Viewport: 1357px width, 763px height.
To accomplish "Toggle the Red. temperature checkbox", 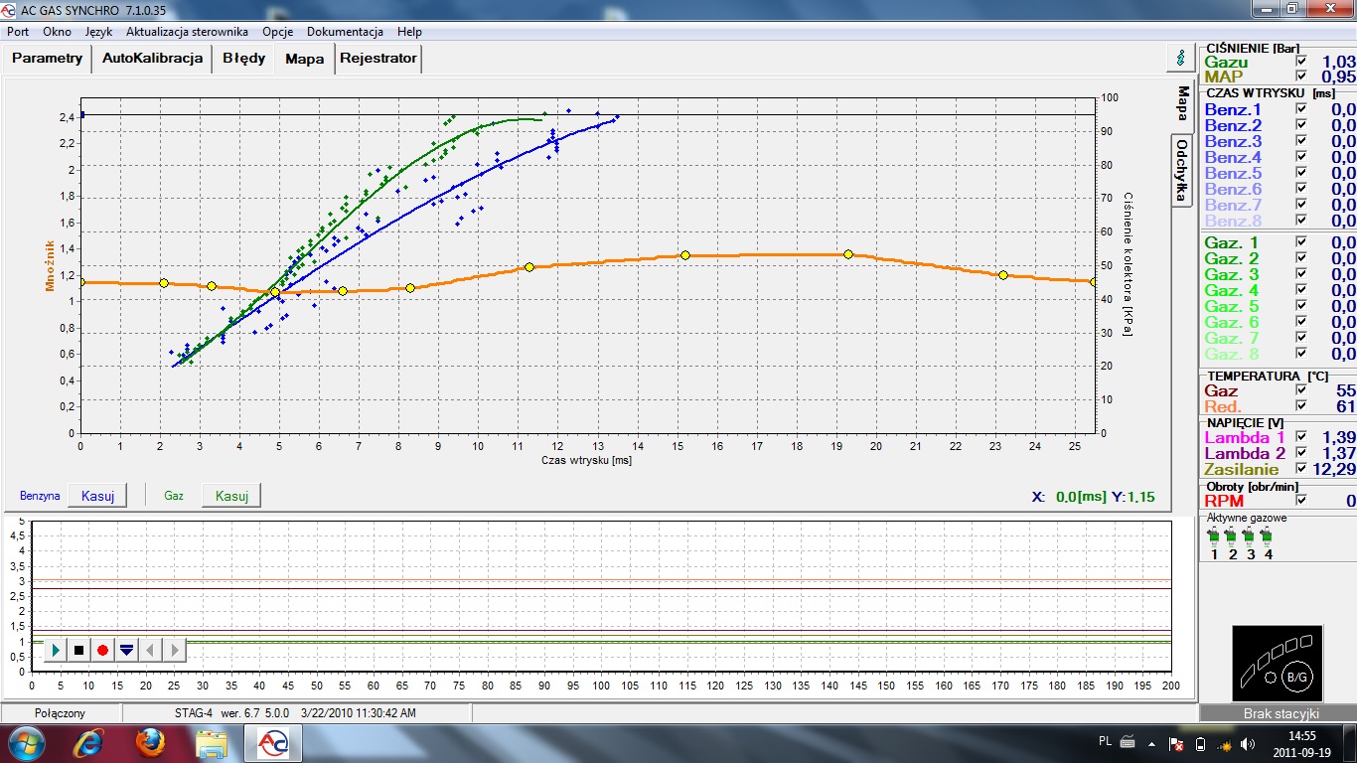I will coord(1301,406).
